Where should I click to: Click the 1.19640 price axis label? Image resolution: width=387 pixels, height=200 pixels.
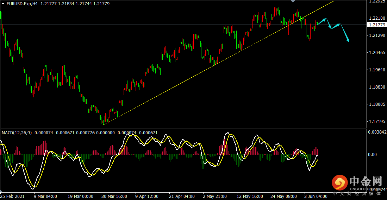[x=376, y=70]
